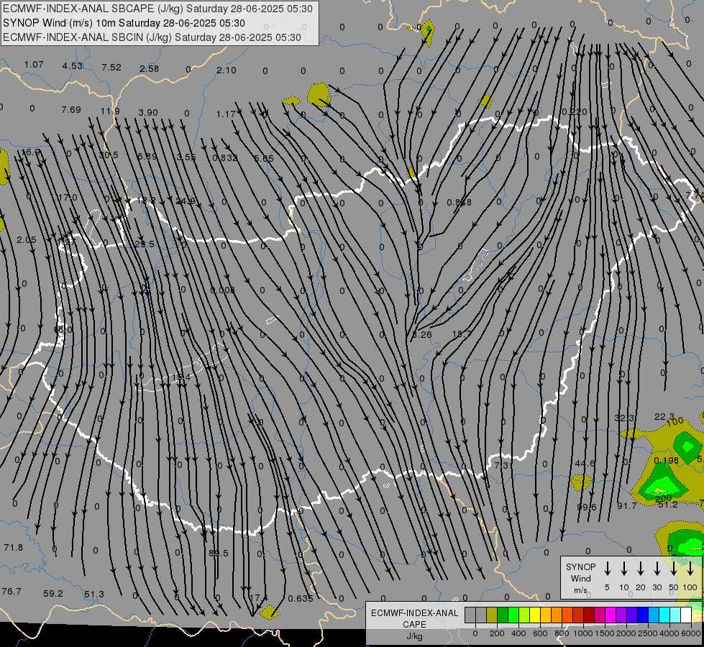Click the 6000 tick label on colorbar
Screen dimensions: 704x647
pyautogui.click(x=690, y=633)
